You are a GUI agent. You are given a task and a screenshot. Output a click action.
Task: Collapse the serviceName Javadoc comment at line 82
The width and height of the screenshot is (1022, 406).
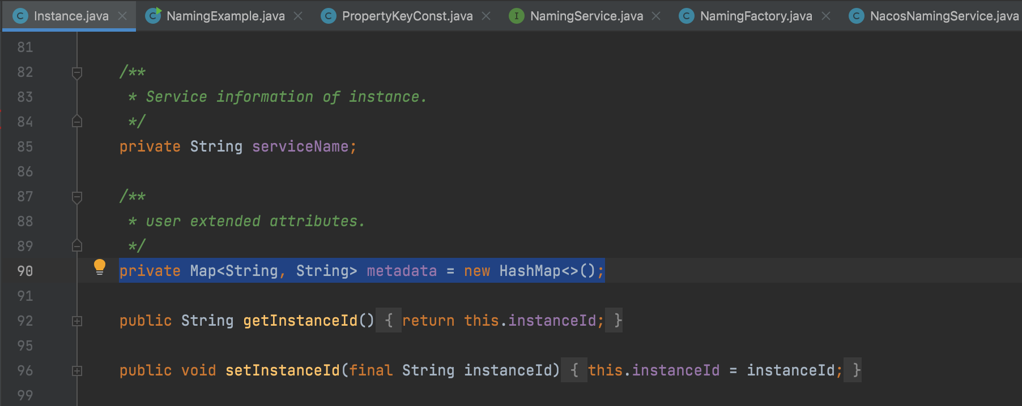pos(77,72)
